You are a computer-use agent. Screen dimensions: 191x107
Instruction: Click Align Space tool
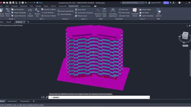80,10
